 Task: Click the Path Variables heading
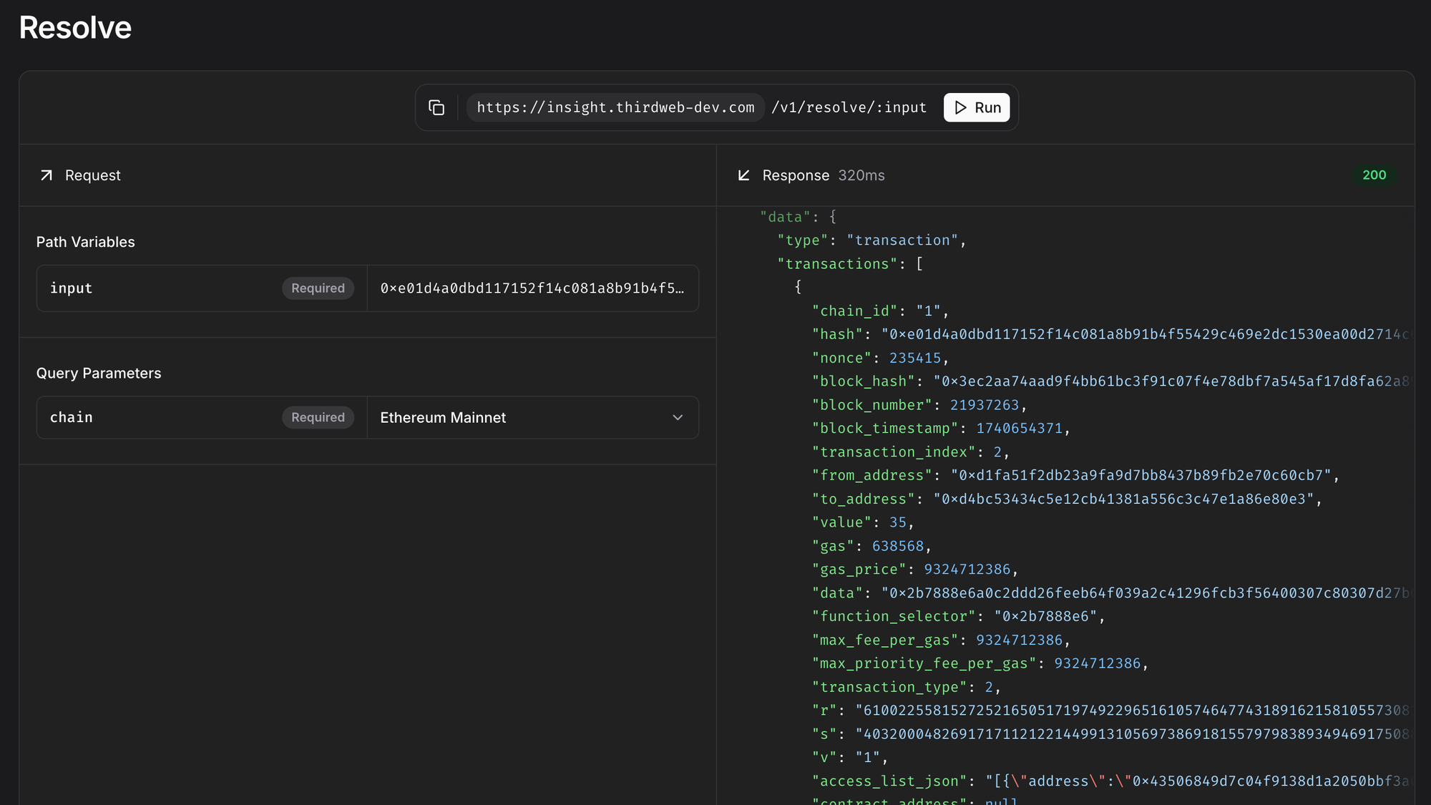click(x=85, y=242)
